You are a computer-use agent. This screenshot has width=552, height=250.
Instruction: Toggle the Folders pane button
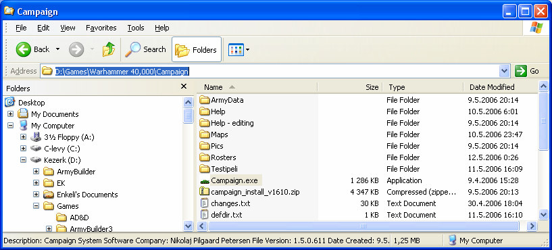pyautogui.click(x=197, y=49)
